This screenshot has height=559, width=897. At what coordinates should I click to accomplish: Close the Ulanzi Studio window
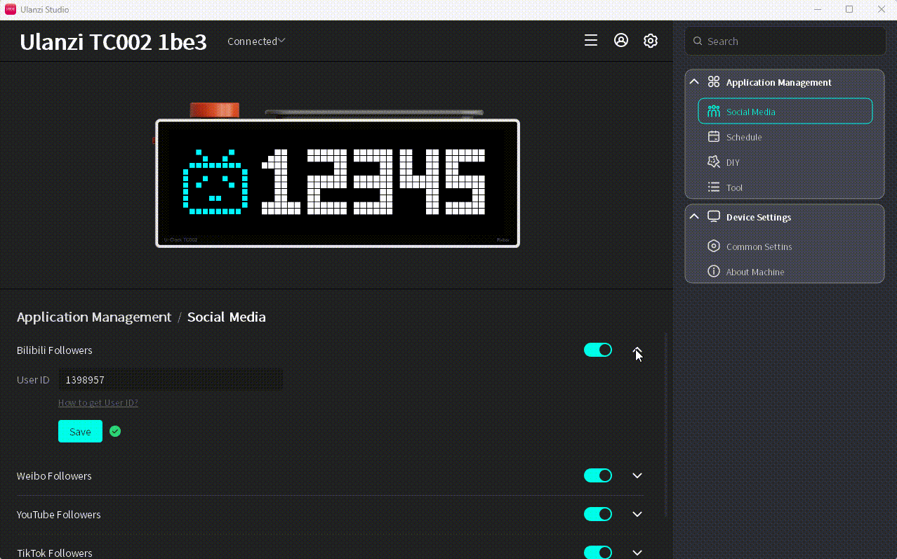[882, 9]
